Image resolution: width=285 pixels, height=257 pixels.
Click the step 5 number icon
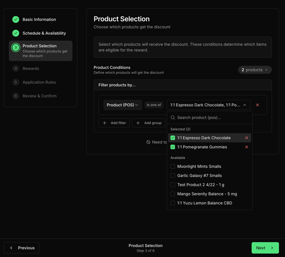[16, 82]
